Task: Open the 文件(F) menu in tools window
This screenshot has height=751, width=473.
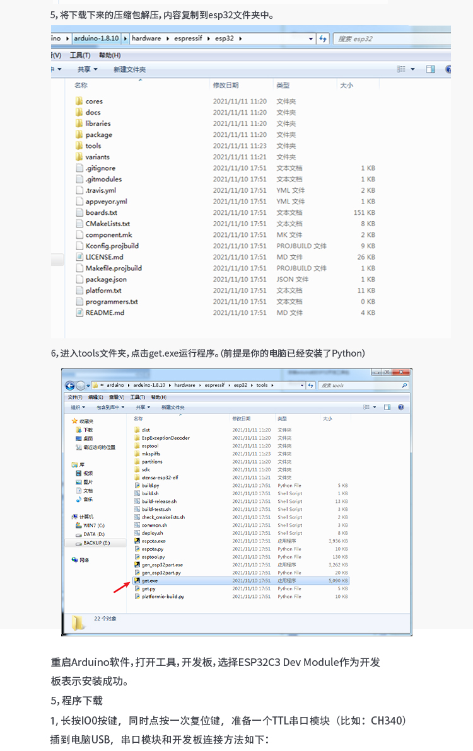Action: click(x=75, y=397)
